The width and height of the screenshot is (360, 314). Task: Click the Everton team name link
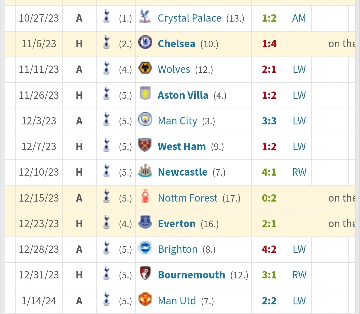(177, 224)
